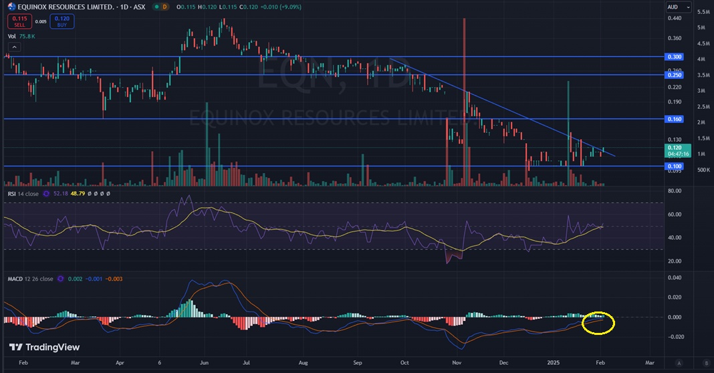
Task: Select the MACD 12 26 close legend
Action: tap(30, 279)
